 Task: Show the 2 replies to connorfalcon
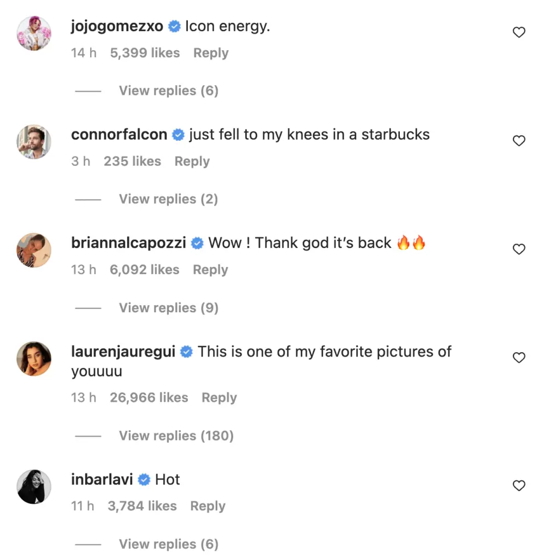168,199
